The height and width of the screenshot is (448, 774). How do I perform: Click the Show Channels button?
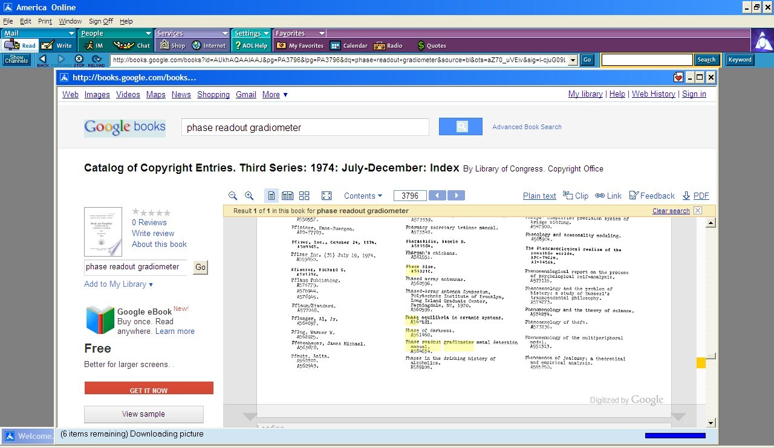(17, 60)
